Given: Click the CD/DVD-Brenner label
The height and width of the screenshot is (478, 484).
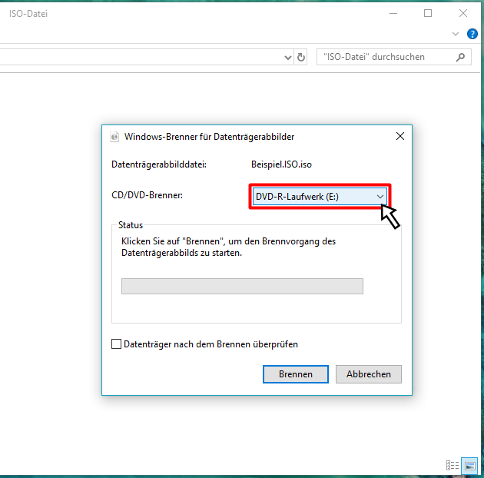Looking at the screenshot, I should (x=147, y=195).
